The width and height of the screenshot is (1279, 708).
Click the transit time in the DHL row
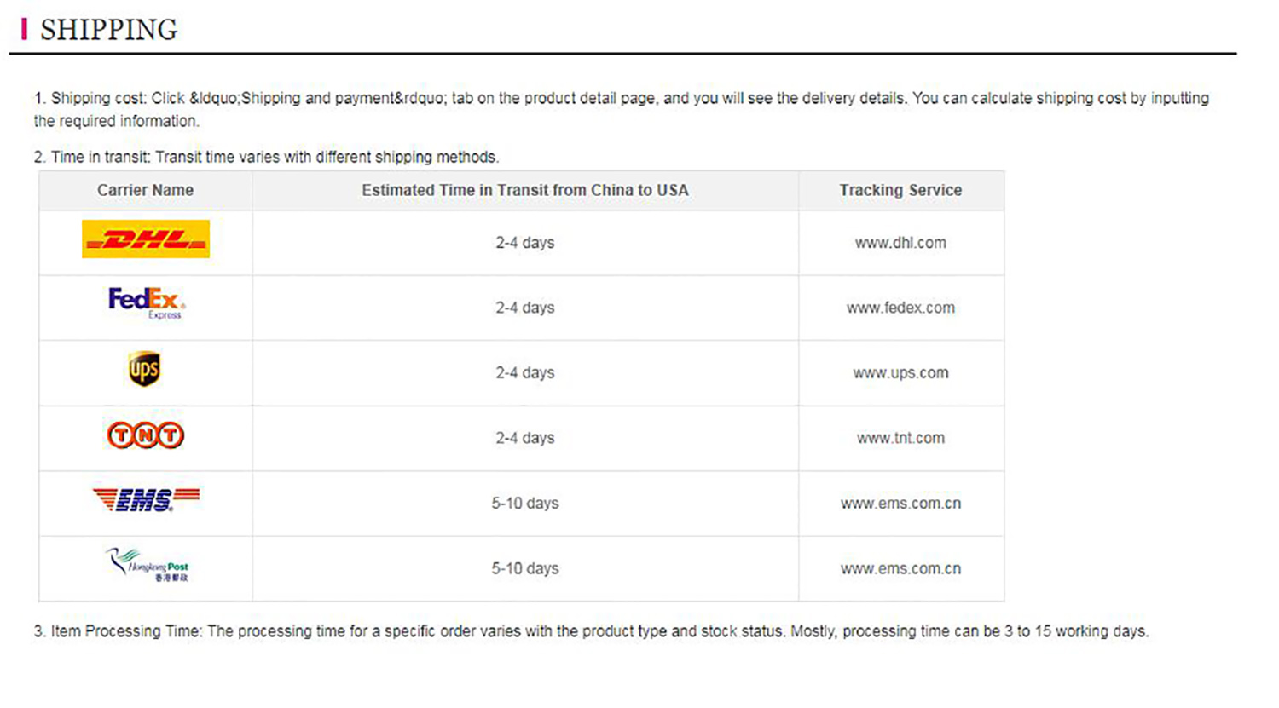[x=524, y=243]
